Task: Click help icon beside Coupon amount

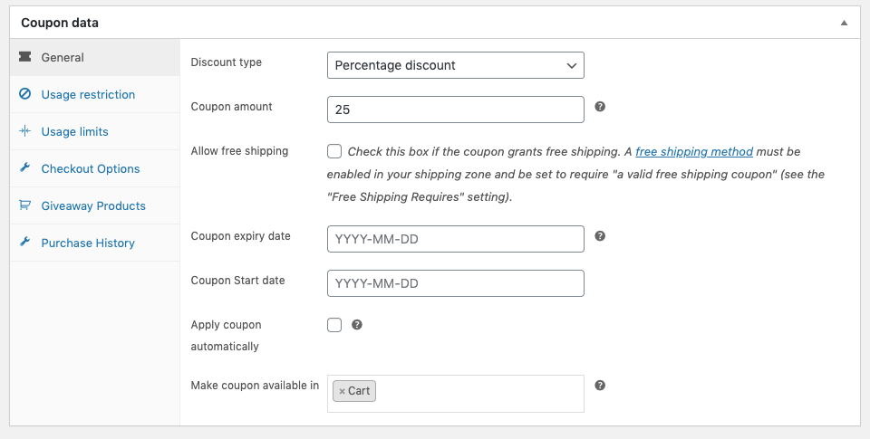Action: click(x=600, y=107)
